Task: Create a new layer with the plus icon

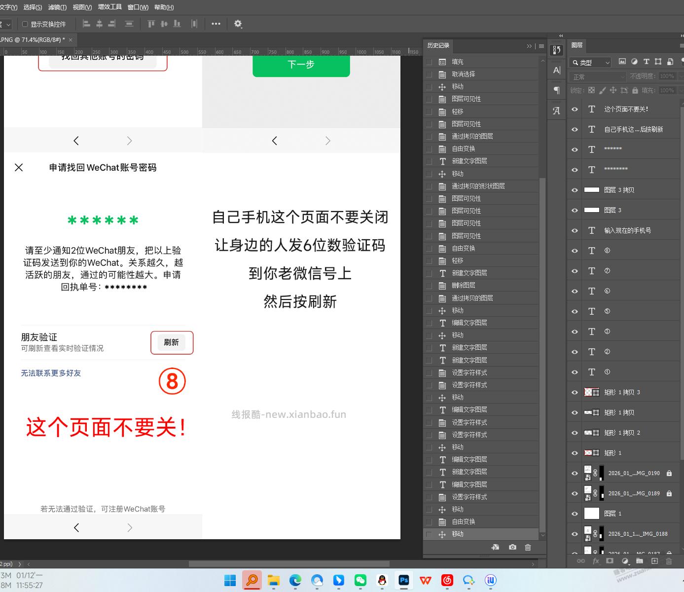Action: click(655, 561)
